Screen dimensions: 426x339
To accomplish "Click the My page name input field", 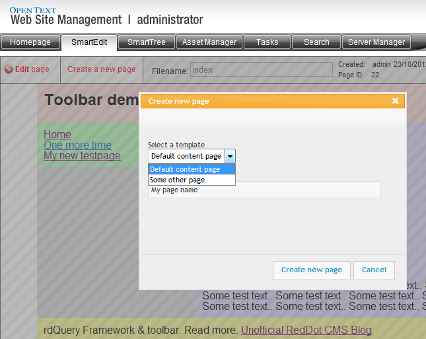I will tap(264, 190).
